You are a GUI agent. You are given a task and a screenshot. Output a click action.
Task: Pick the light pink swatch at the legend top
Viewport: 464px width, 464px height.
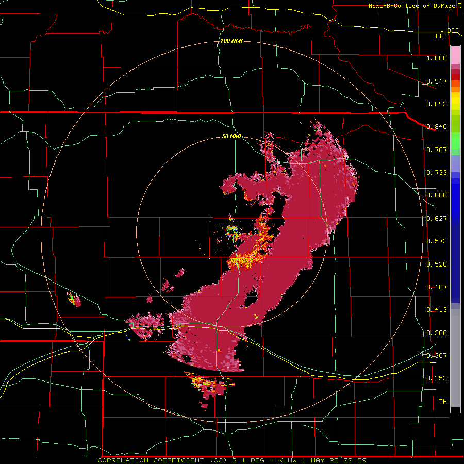(455, 55)
